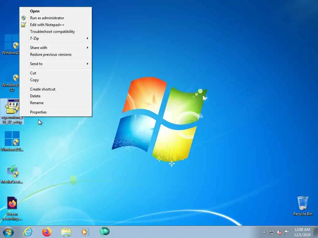Select Rename in the context menu
This screenshot has width=318, height=238.
pos(56,103)
